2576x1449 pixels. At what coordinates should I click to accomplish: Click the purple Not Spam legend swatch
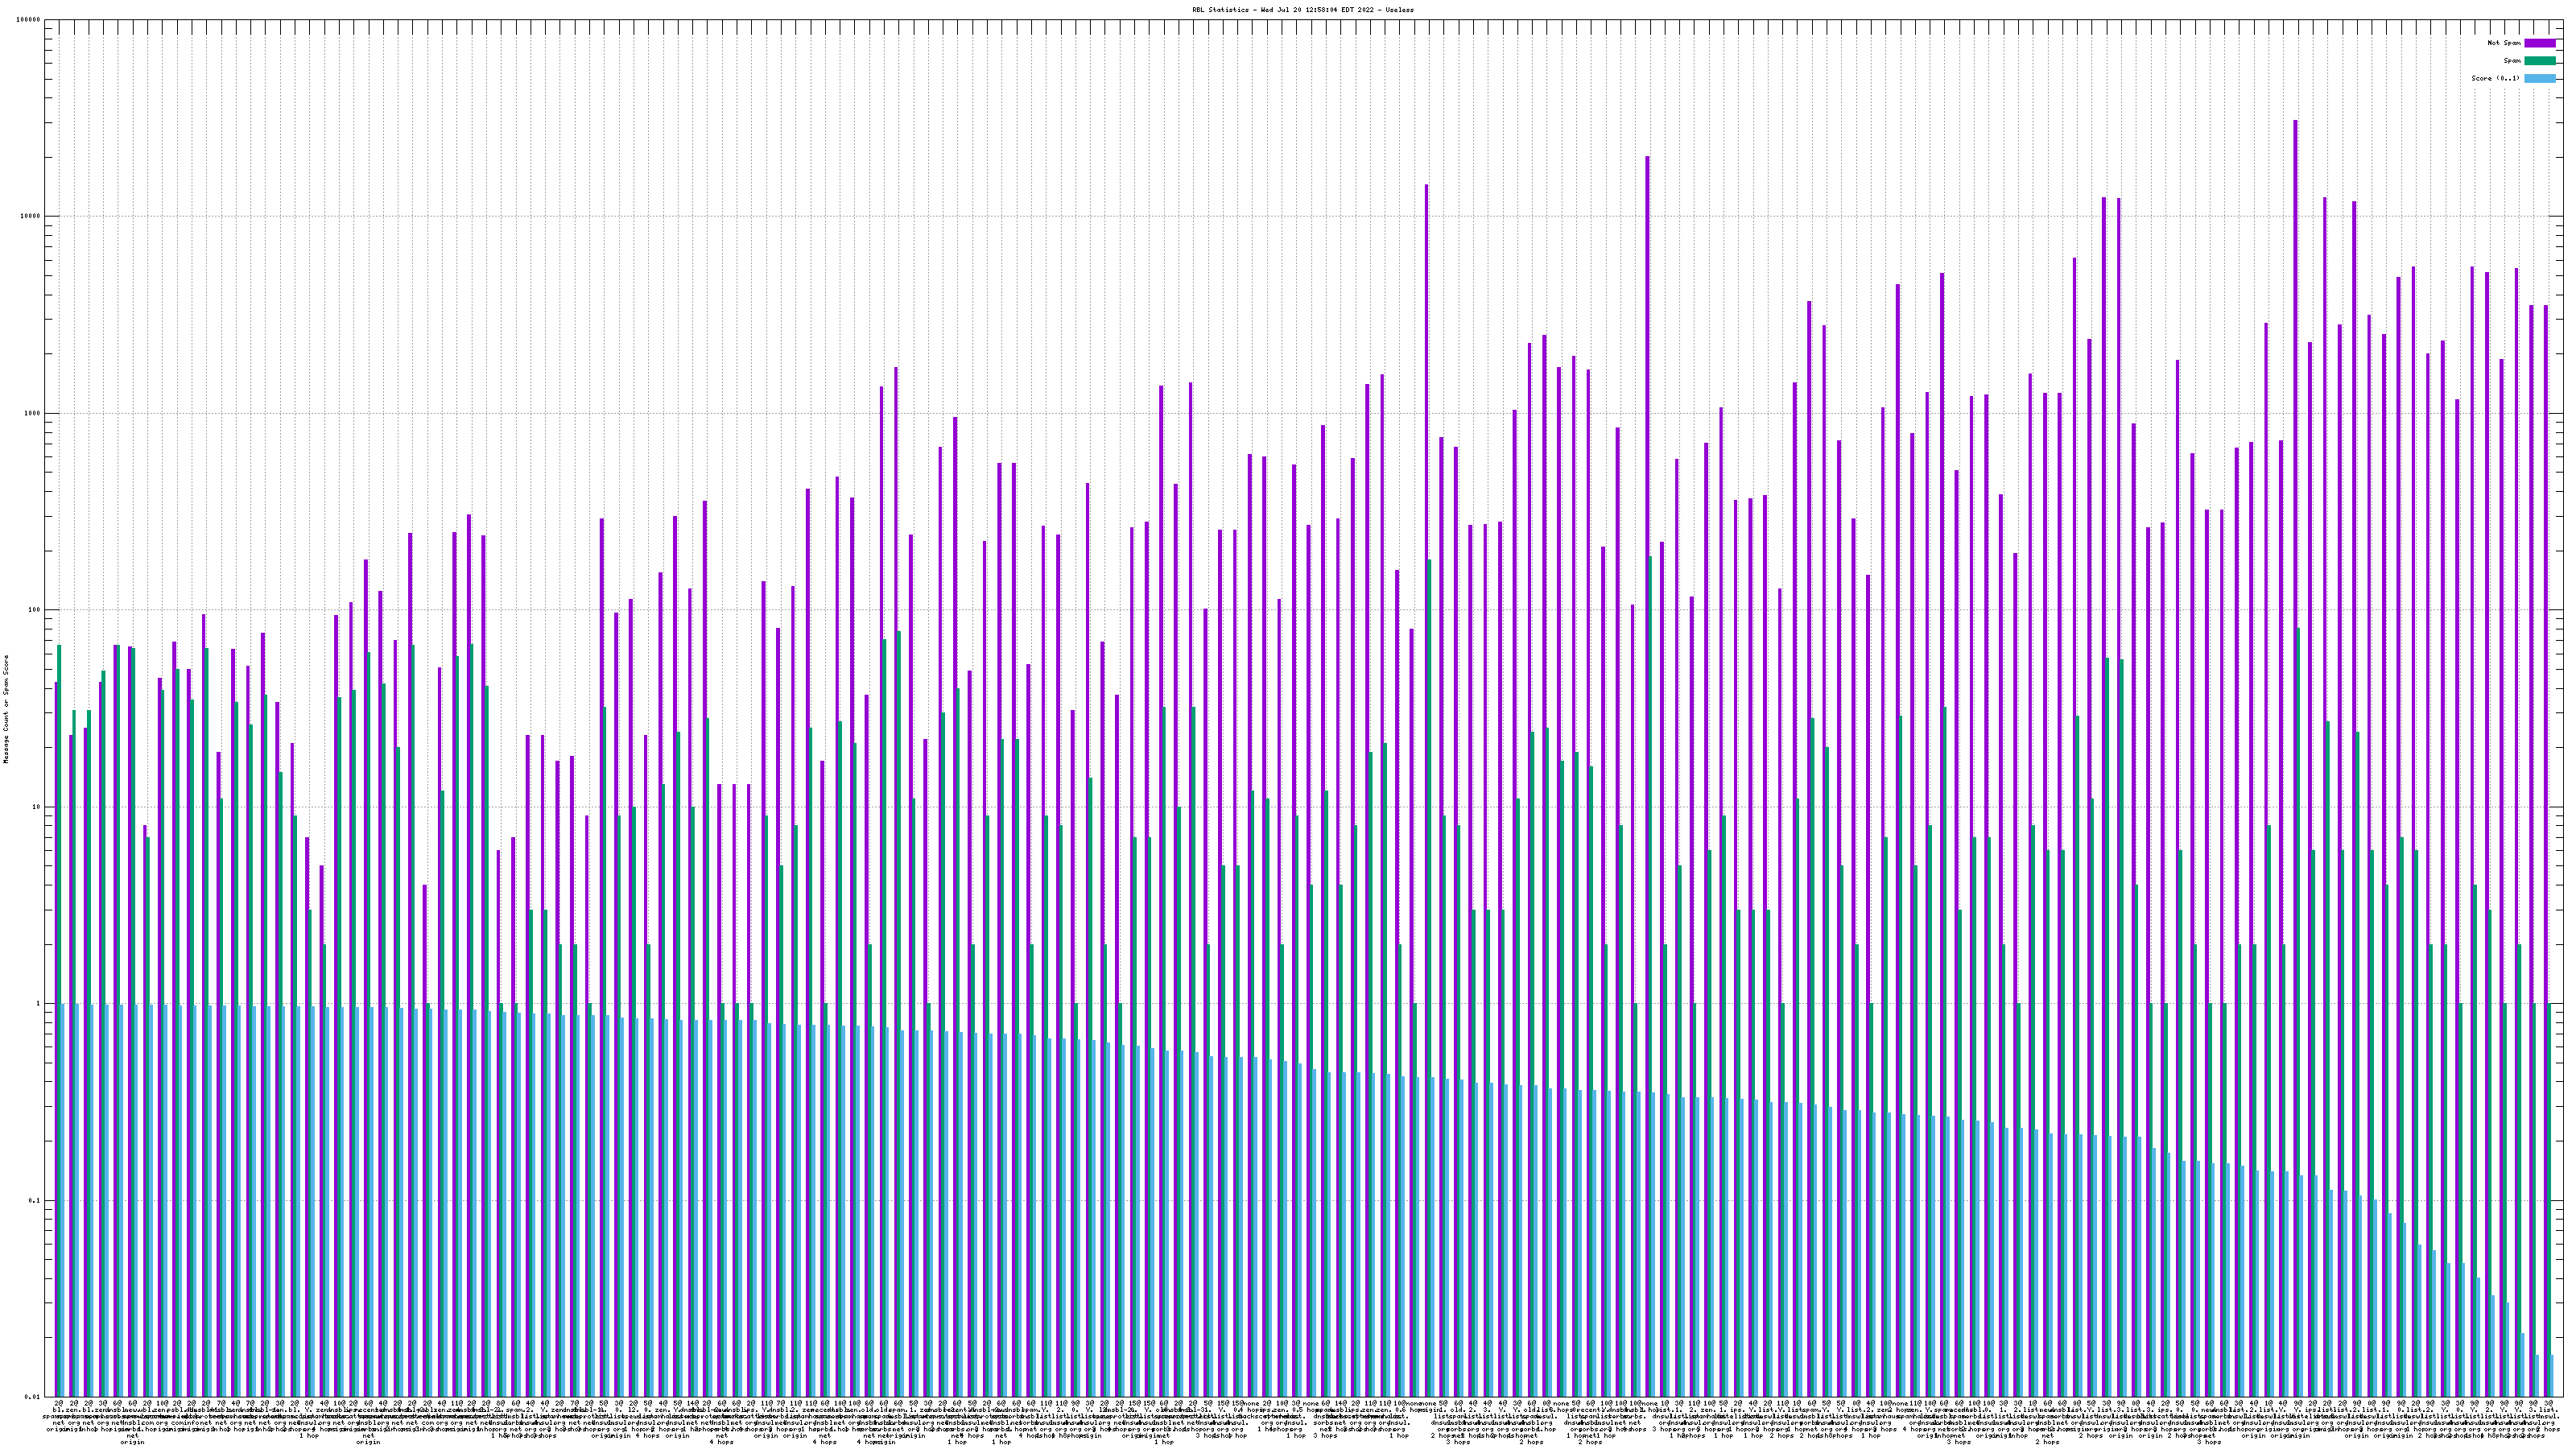2539,43
